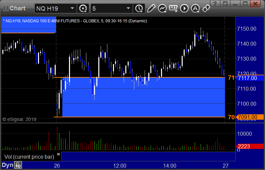Close the Vol (current price bar) study

[x=58, y=154]
